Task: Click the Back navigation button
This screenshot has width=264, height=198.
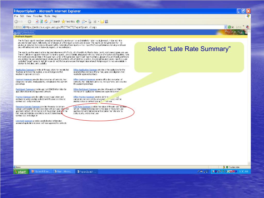Action: tap(19, 22)
